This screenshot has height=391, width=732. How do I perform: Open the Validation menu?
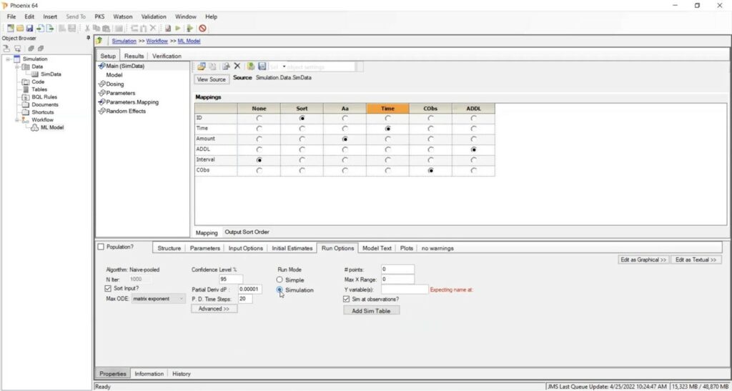point(153,16)
